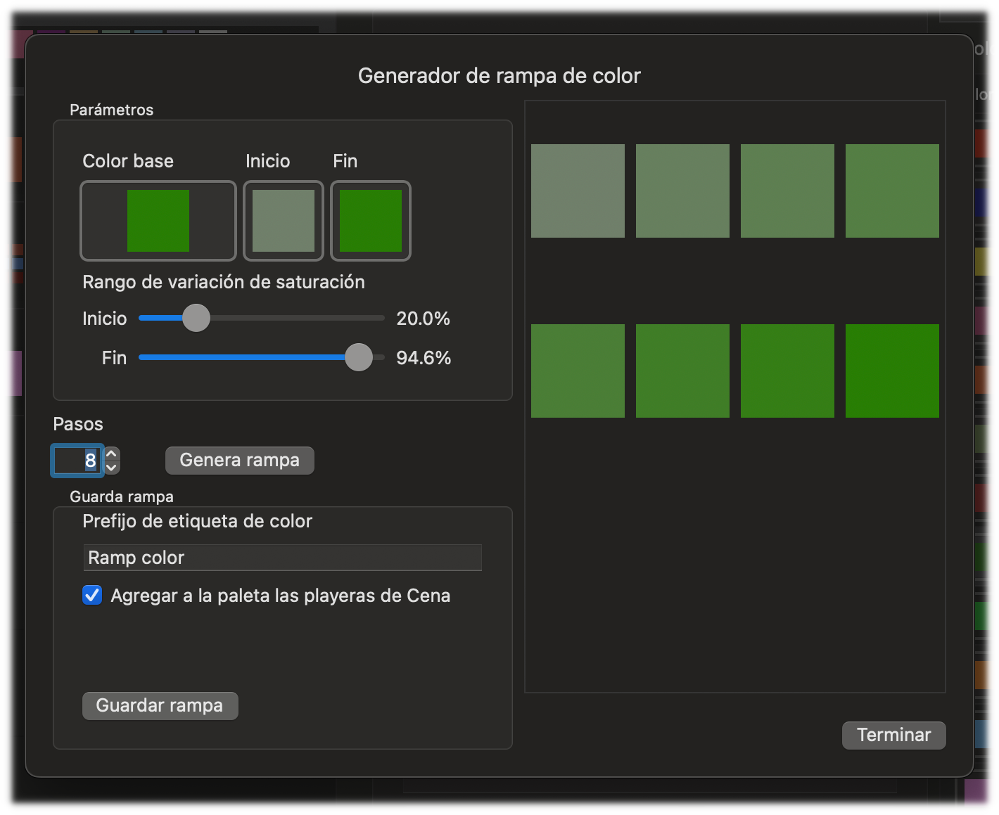The width and height of the screenshot is (999, 815).
Task: Select the first grayish-green ramp swatch
Action: coord(578,191)
